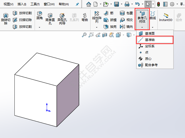Viewport: 185px width, 138px height.
Task: Click the 旋转切除 tool
Action: (6, 19)
